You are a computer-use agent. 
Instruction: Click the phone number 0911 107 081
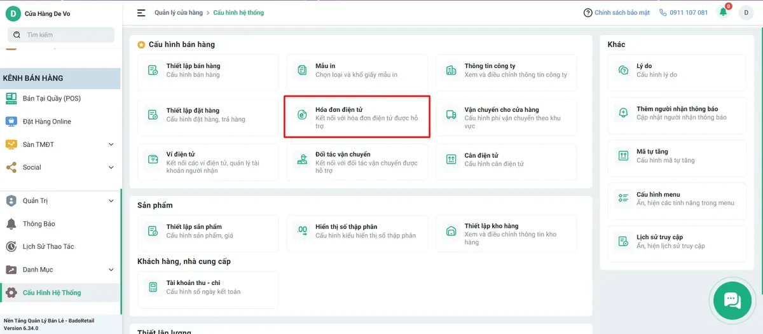689,13
